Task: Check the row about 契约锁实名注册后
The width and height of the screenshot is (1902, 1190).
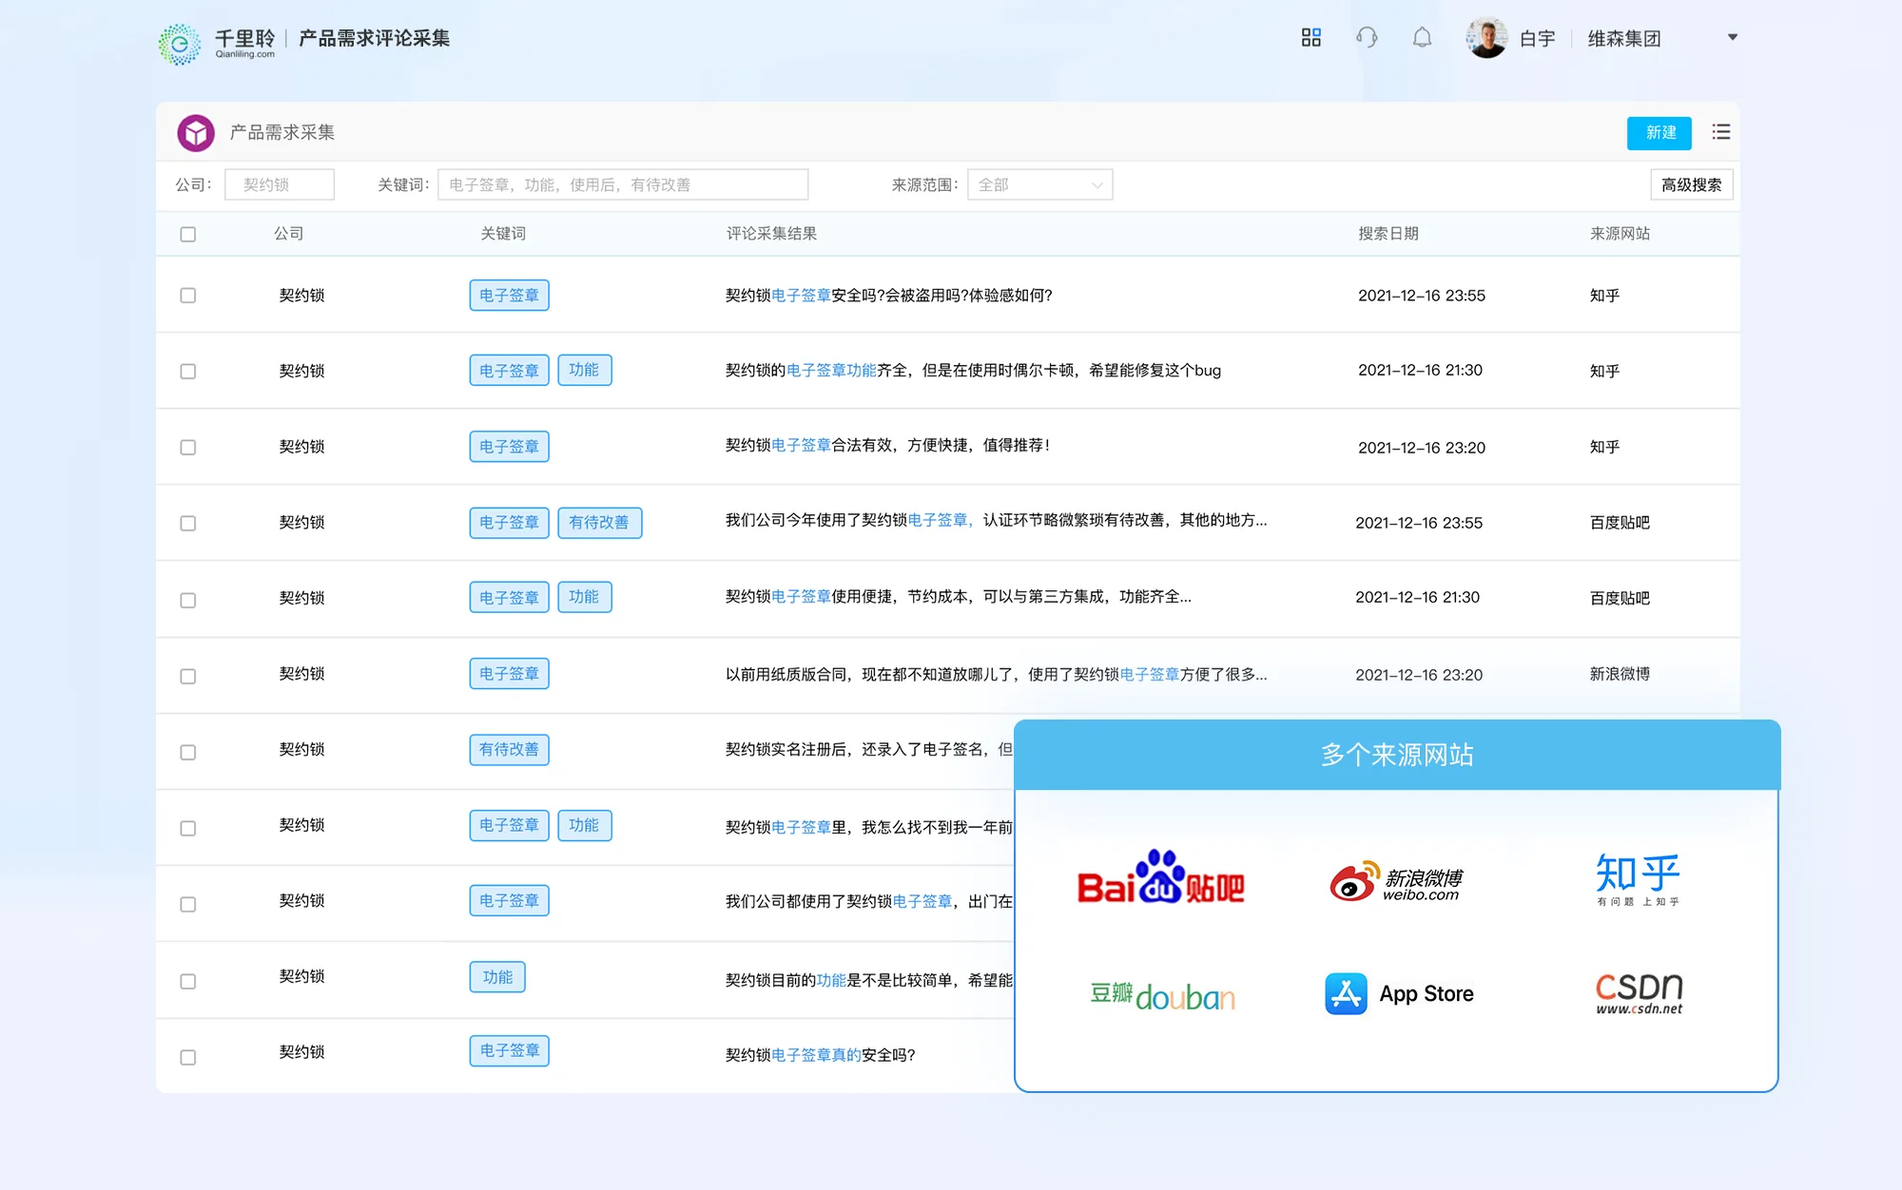Action: pos(188,752)
